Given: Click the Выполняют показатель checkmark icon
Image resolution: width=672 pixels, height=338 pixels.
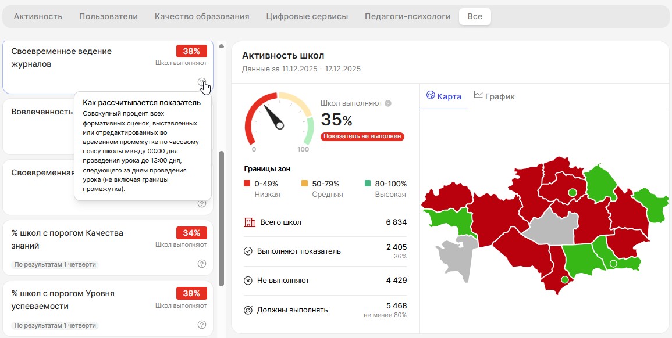Looking at the screenshot, I should [248, 251].
